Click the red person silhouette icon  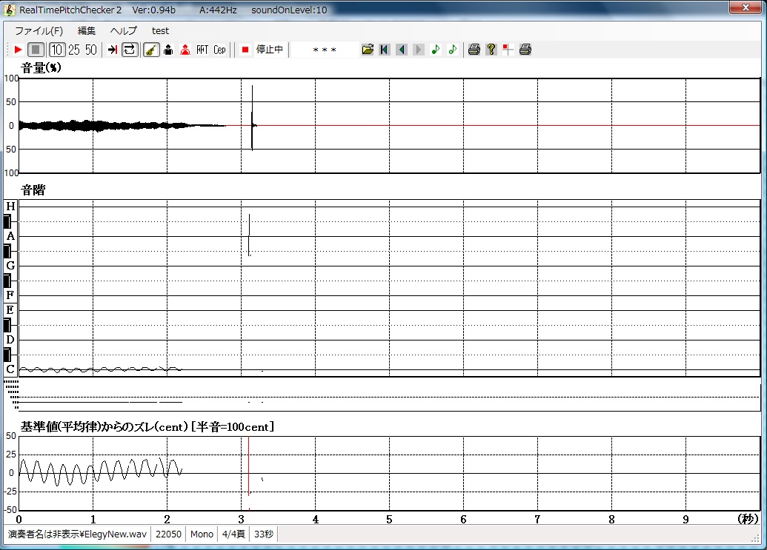185,50
